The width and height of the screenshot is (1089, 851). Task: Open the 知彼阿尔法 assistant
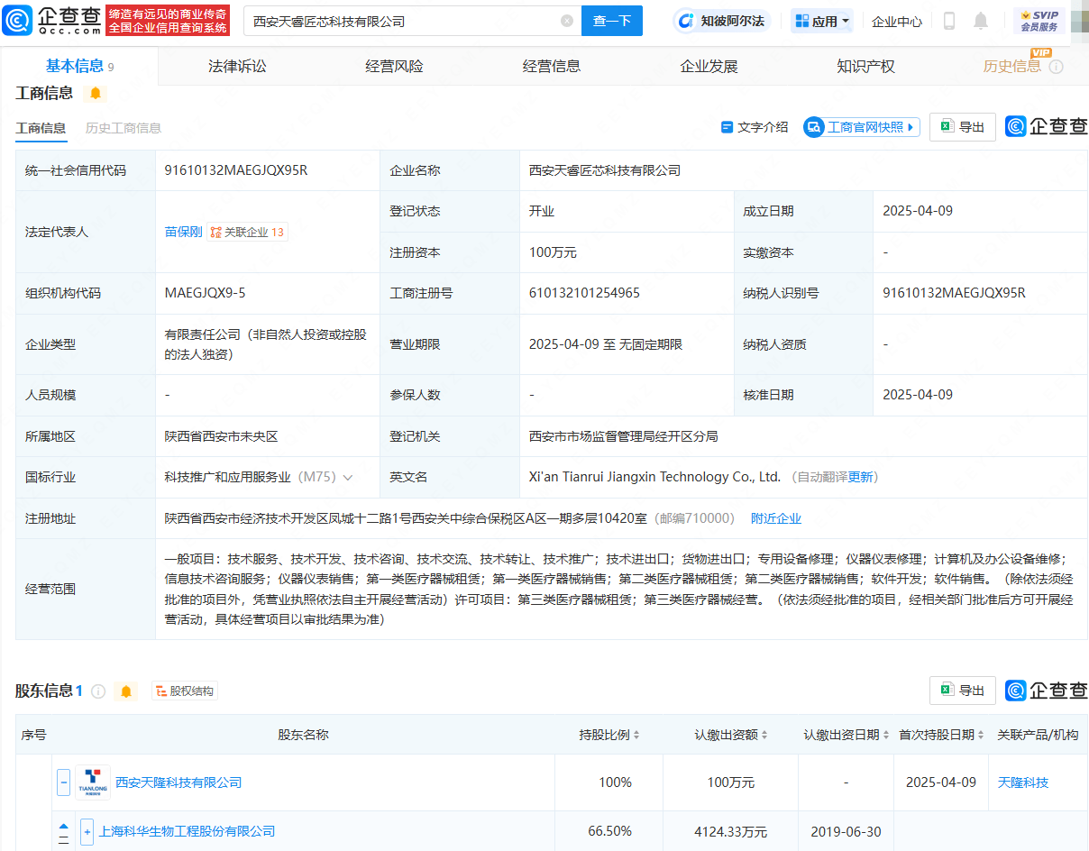[x=722, y=21]
